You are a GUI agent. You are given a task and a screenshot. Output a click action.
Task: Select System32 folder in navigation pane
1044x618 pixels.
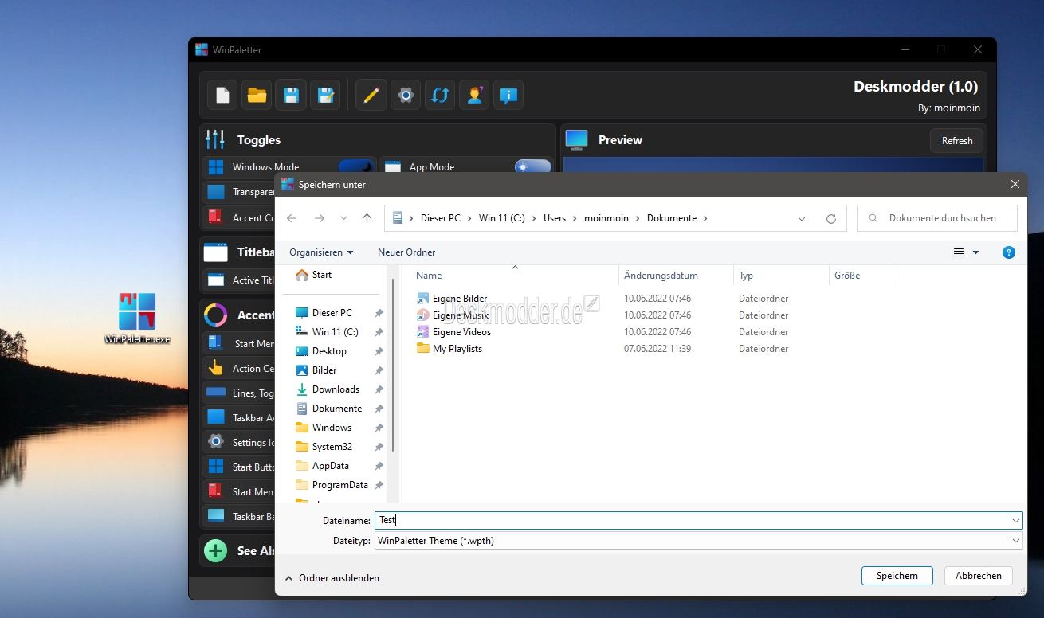(x=334, y=447)
